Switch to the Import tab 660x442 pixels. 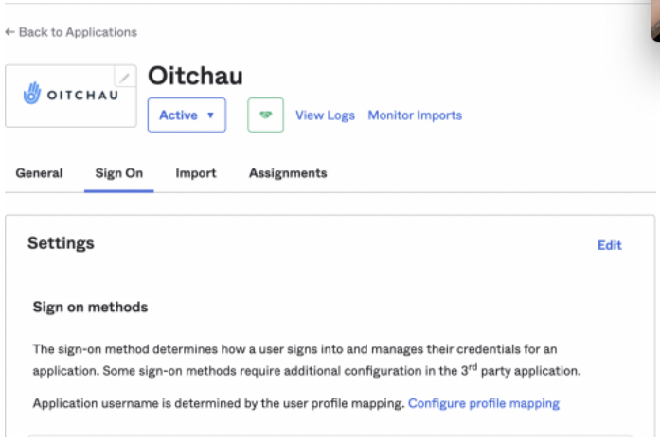[196, 173]
